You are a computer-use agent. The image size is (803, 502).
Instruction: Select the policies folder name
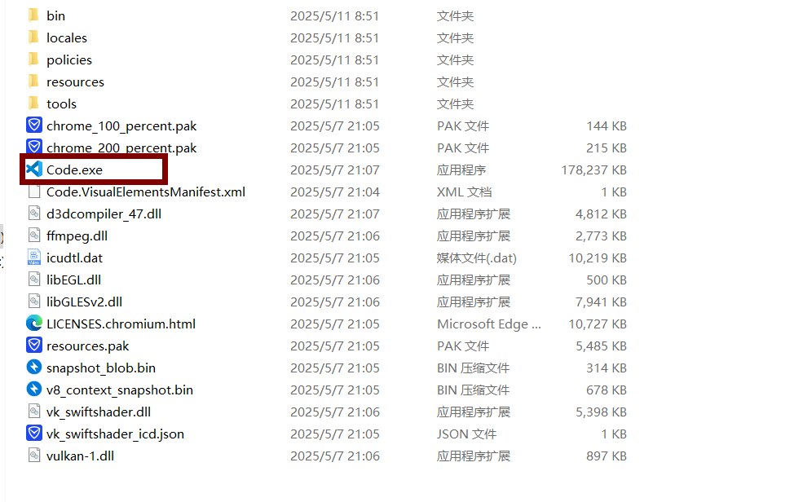coord(69,59)
